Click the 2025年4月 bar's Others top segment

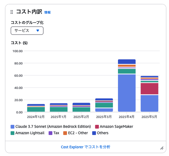click(x=127, y=62)
